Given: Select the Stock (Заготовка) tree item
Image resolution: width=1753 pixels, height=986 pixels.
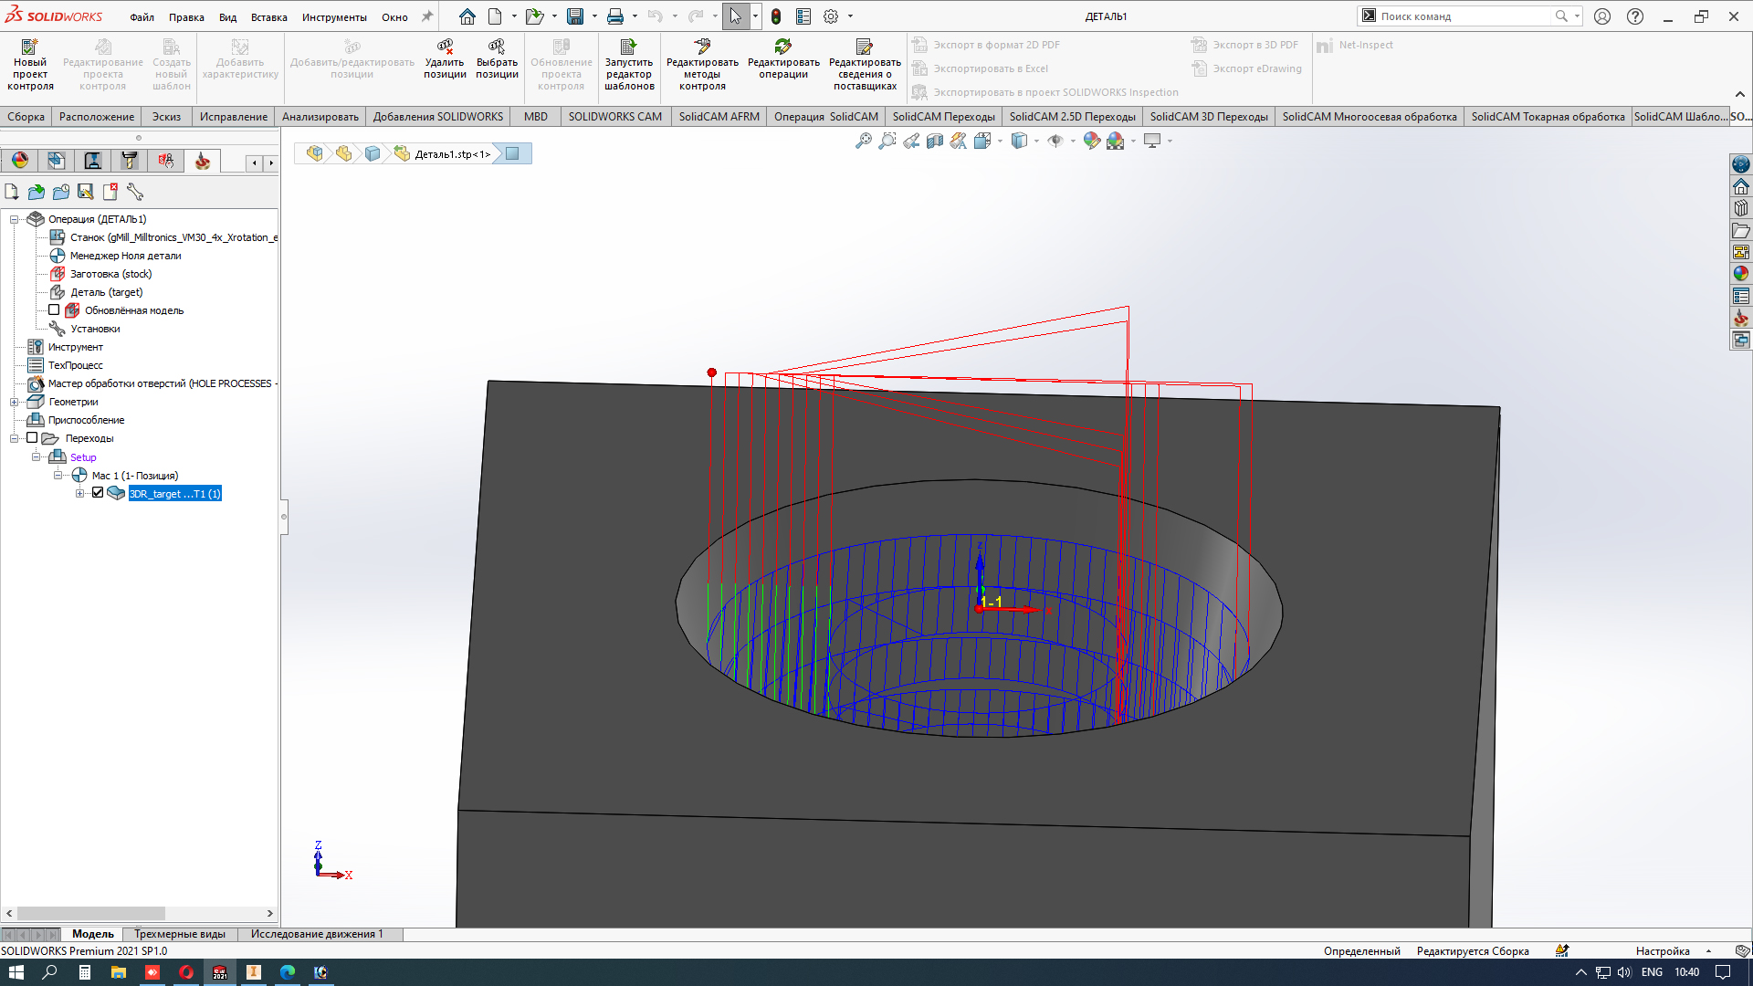Looking at the screenshot, I should point(110,274).
